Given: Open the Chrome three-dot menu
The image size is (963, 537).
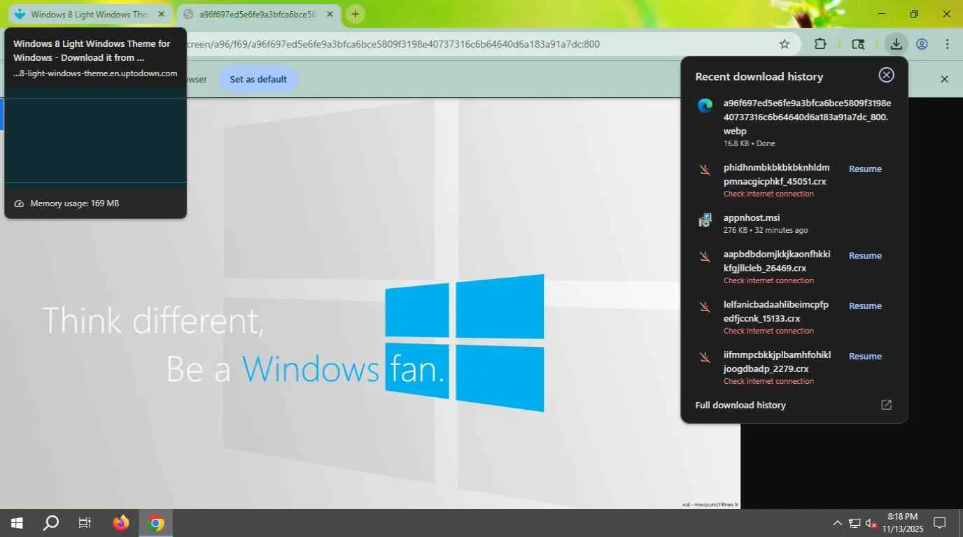Looking at the screenshot, I should point(948,44).
